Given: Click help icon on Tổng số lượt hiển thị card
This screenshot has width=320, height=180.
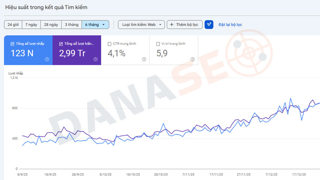Looking at the screenshot, I should [x=96, y=59].
